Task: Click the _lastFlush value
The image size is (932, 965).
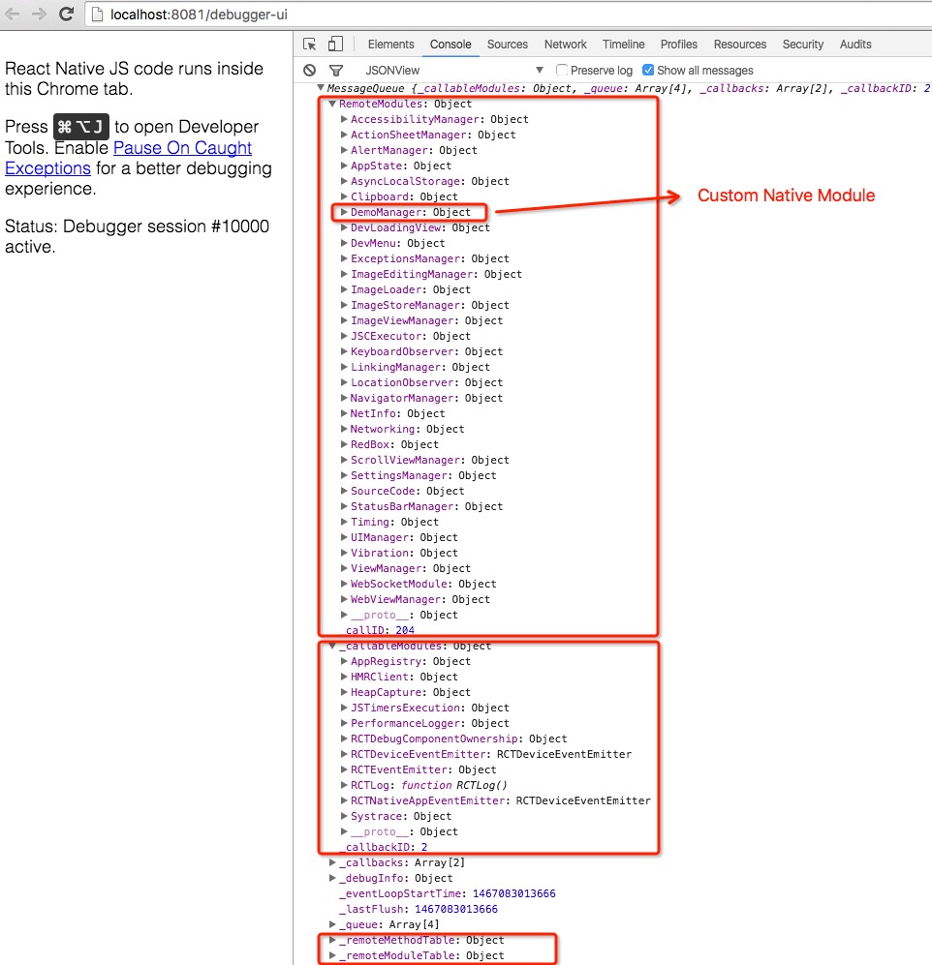Action: [x=456, y=909]
